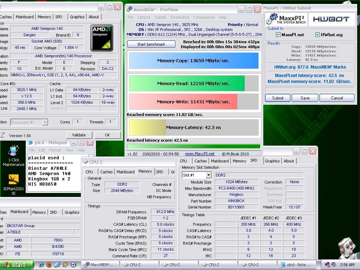The width and height of the screenshot is (360, 270).
Task: Click the disconnected network tray icon
Action: tap(327, 265)
